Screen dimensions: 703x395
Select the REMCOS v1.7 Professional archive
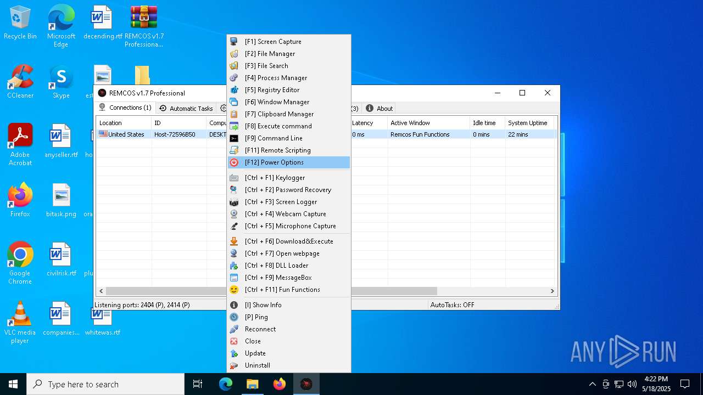pos(144,27)
